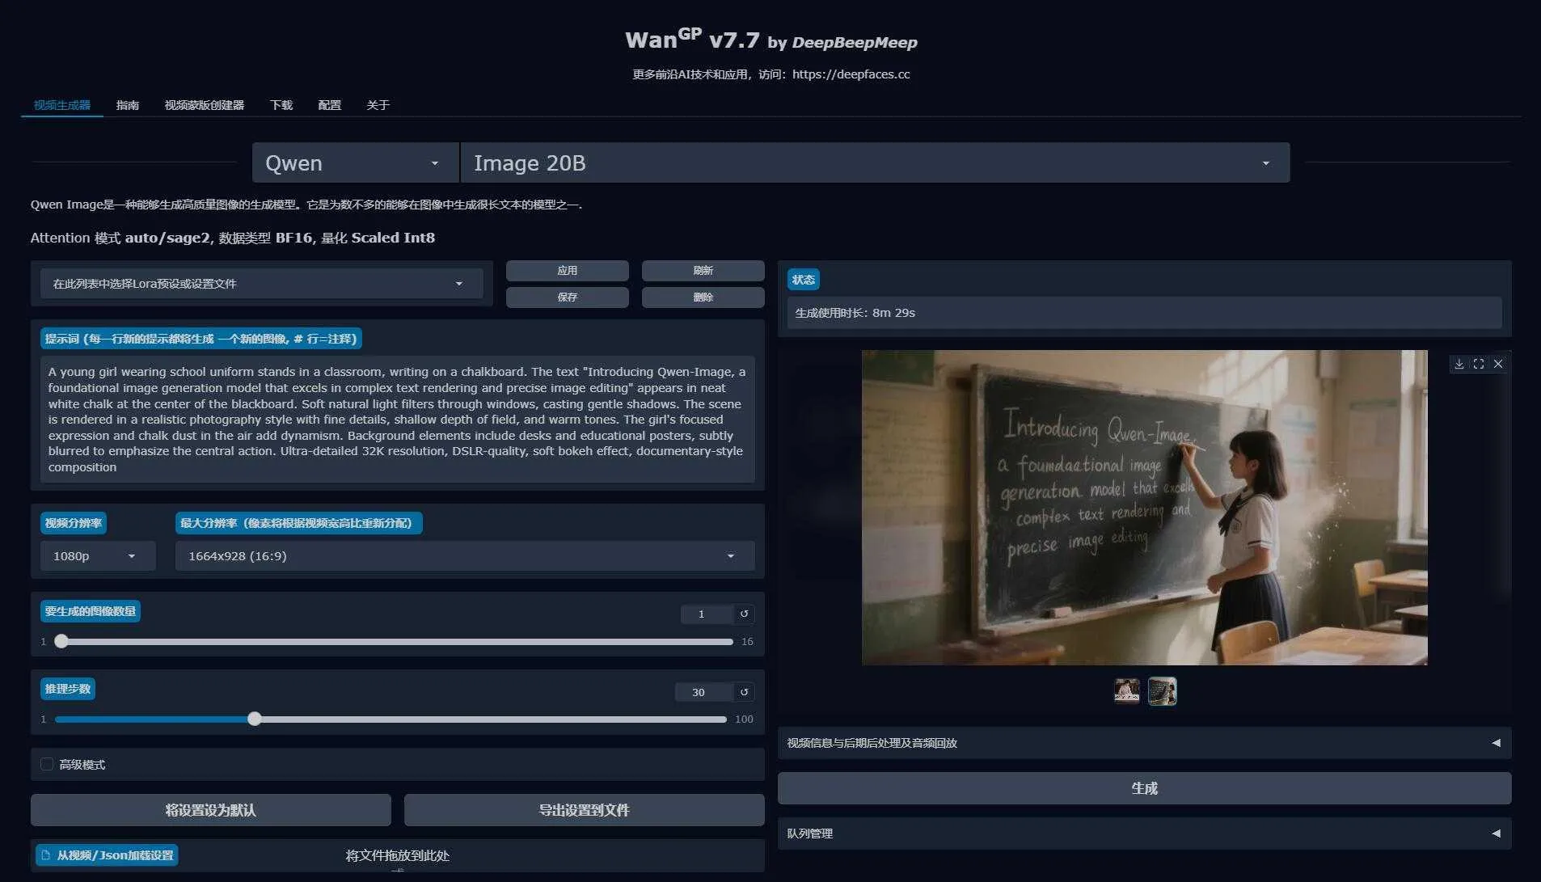
Task: Open the Lora preset list dropdown
Action: tap(261, 284)
